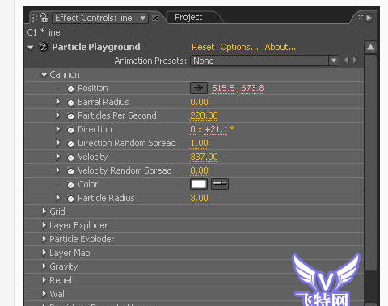The width and height of the screenshot is (388, 306).
Task: Expand the Repel group
Action: click(x=44, y=280)
